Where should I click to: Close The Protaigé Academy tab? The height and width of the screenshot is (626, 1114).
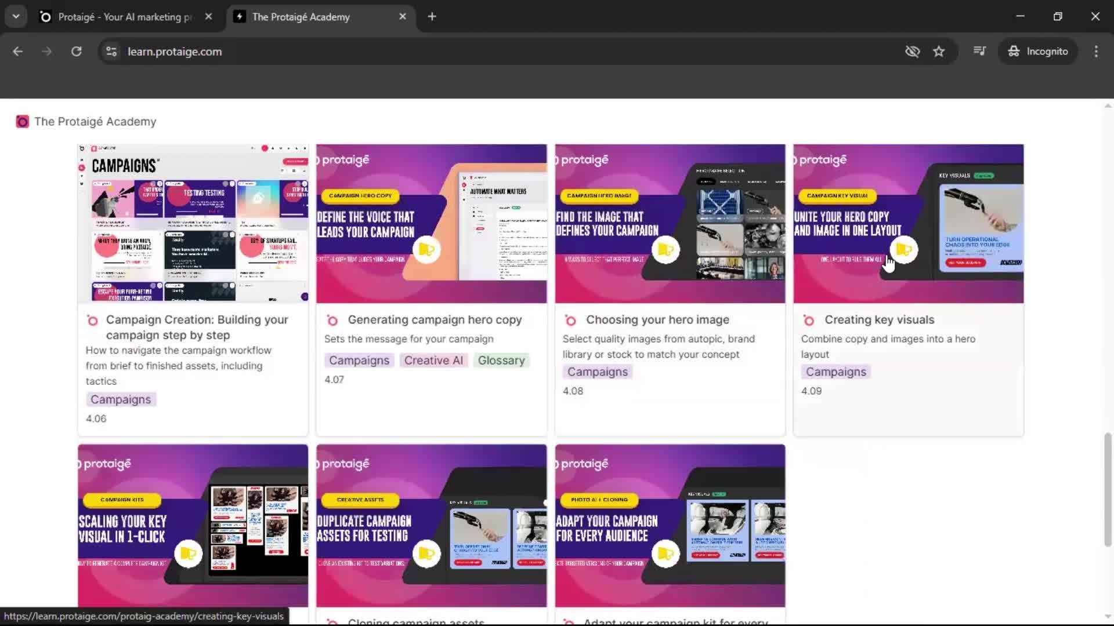coord(402,16)
